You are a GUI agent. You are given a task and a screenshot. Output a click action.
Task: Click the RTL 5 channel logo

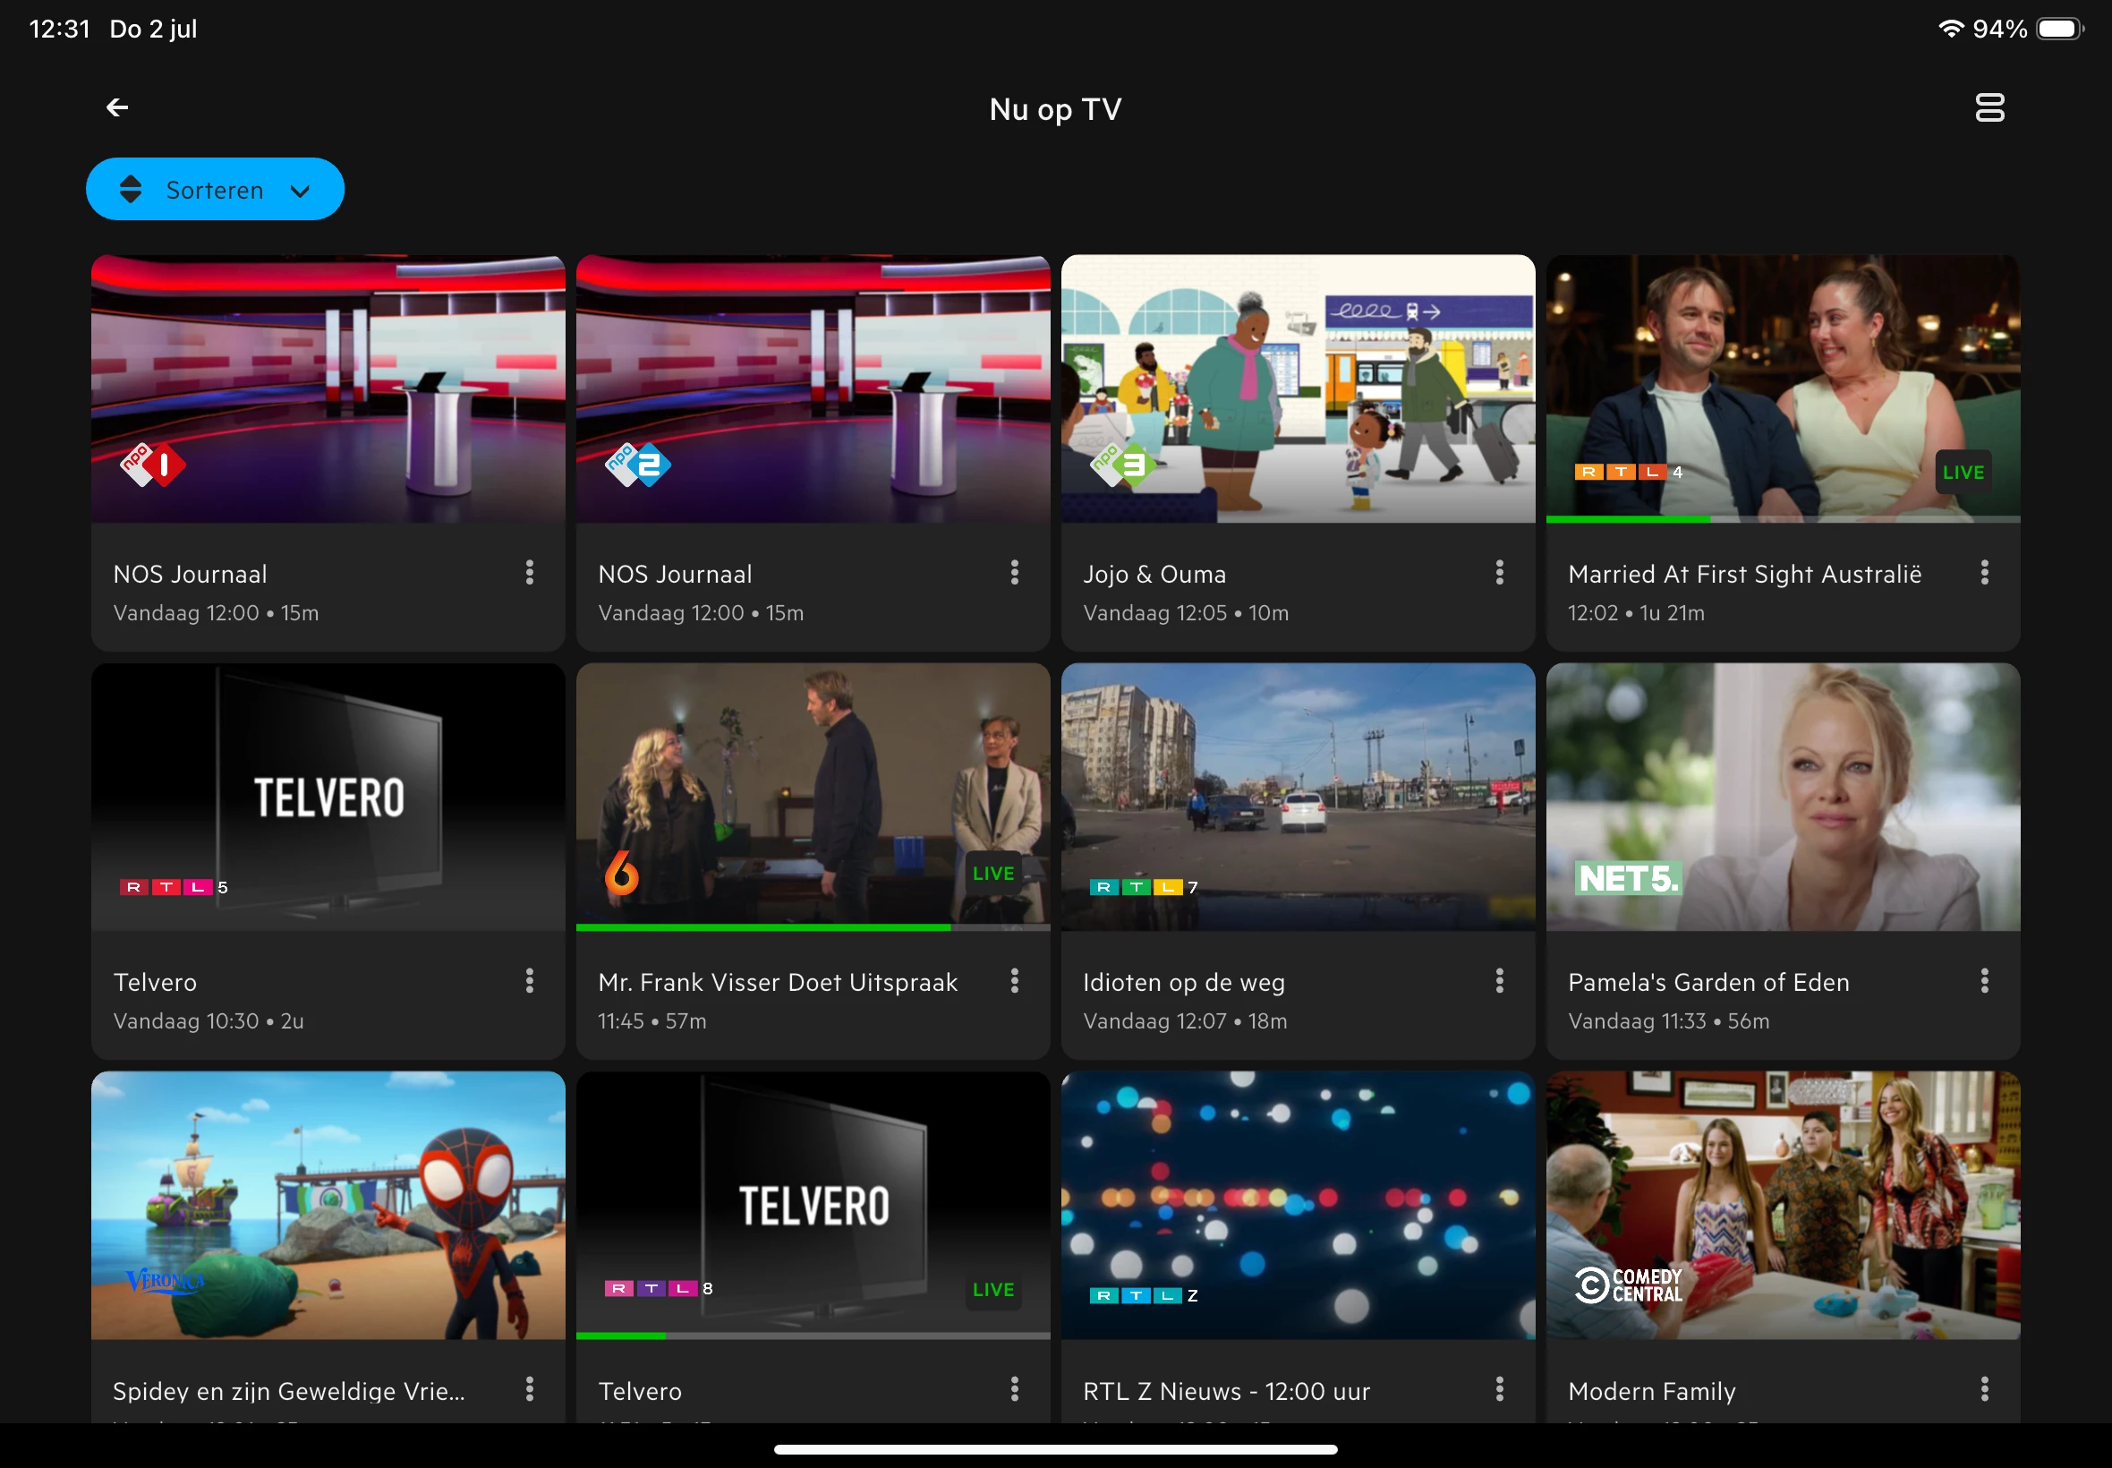click(x=174, y=888)
